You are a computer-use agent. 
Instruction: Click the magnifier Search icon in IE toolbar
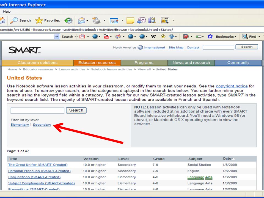click(x=14, y=20)
